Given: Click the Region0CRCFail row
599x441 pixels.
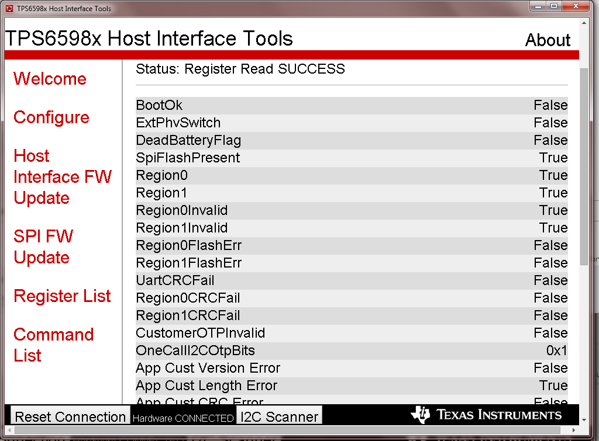Looking at the screenshot, I should (x=351, y=298).
